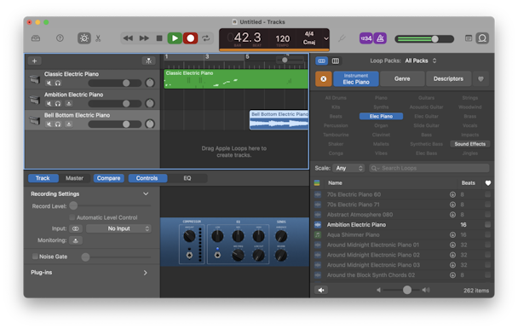Switch to the Controls tab

pyautogui.click(x=147, y=178)
